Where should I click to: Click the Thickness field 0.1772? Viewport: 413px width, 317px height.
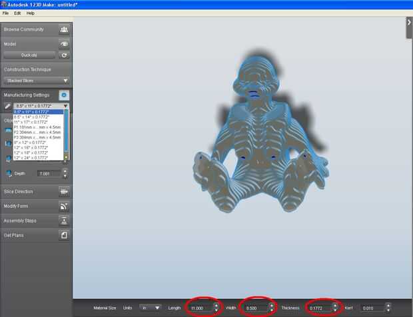point(320,308)
